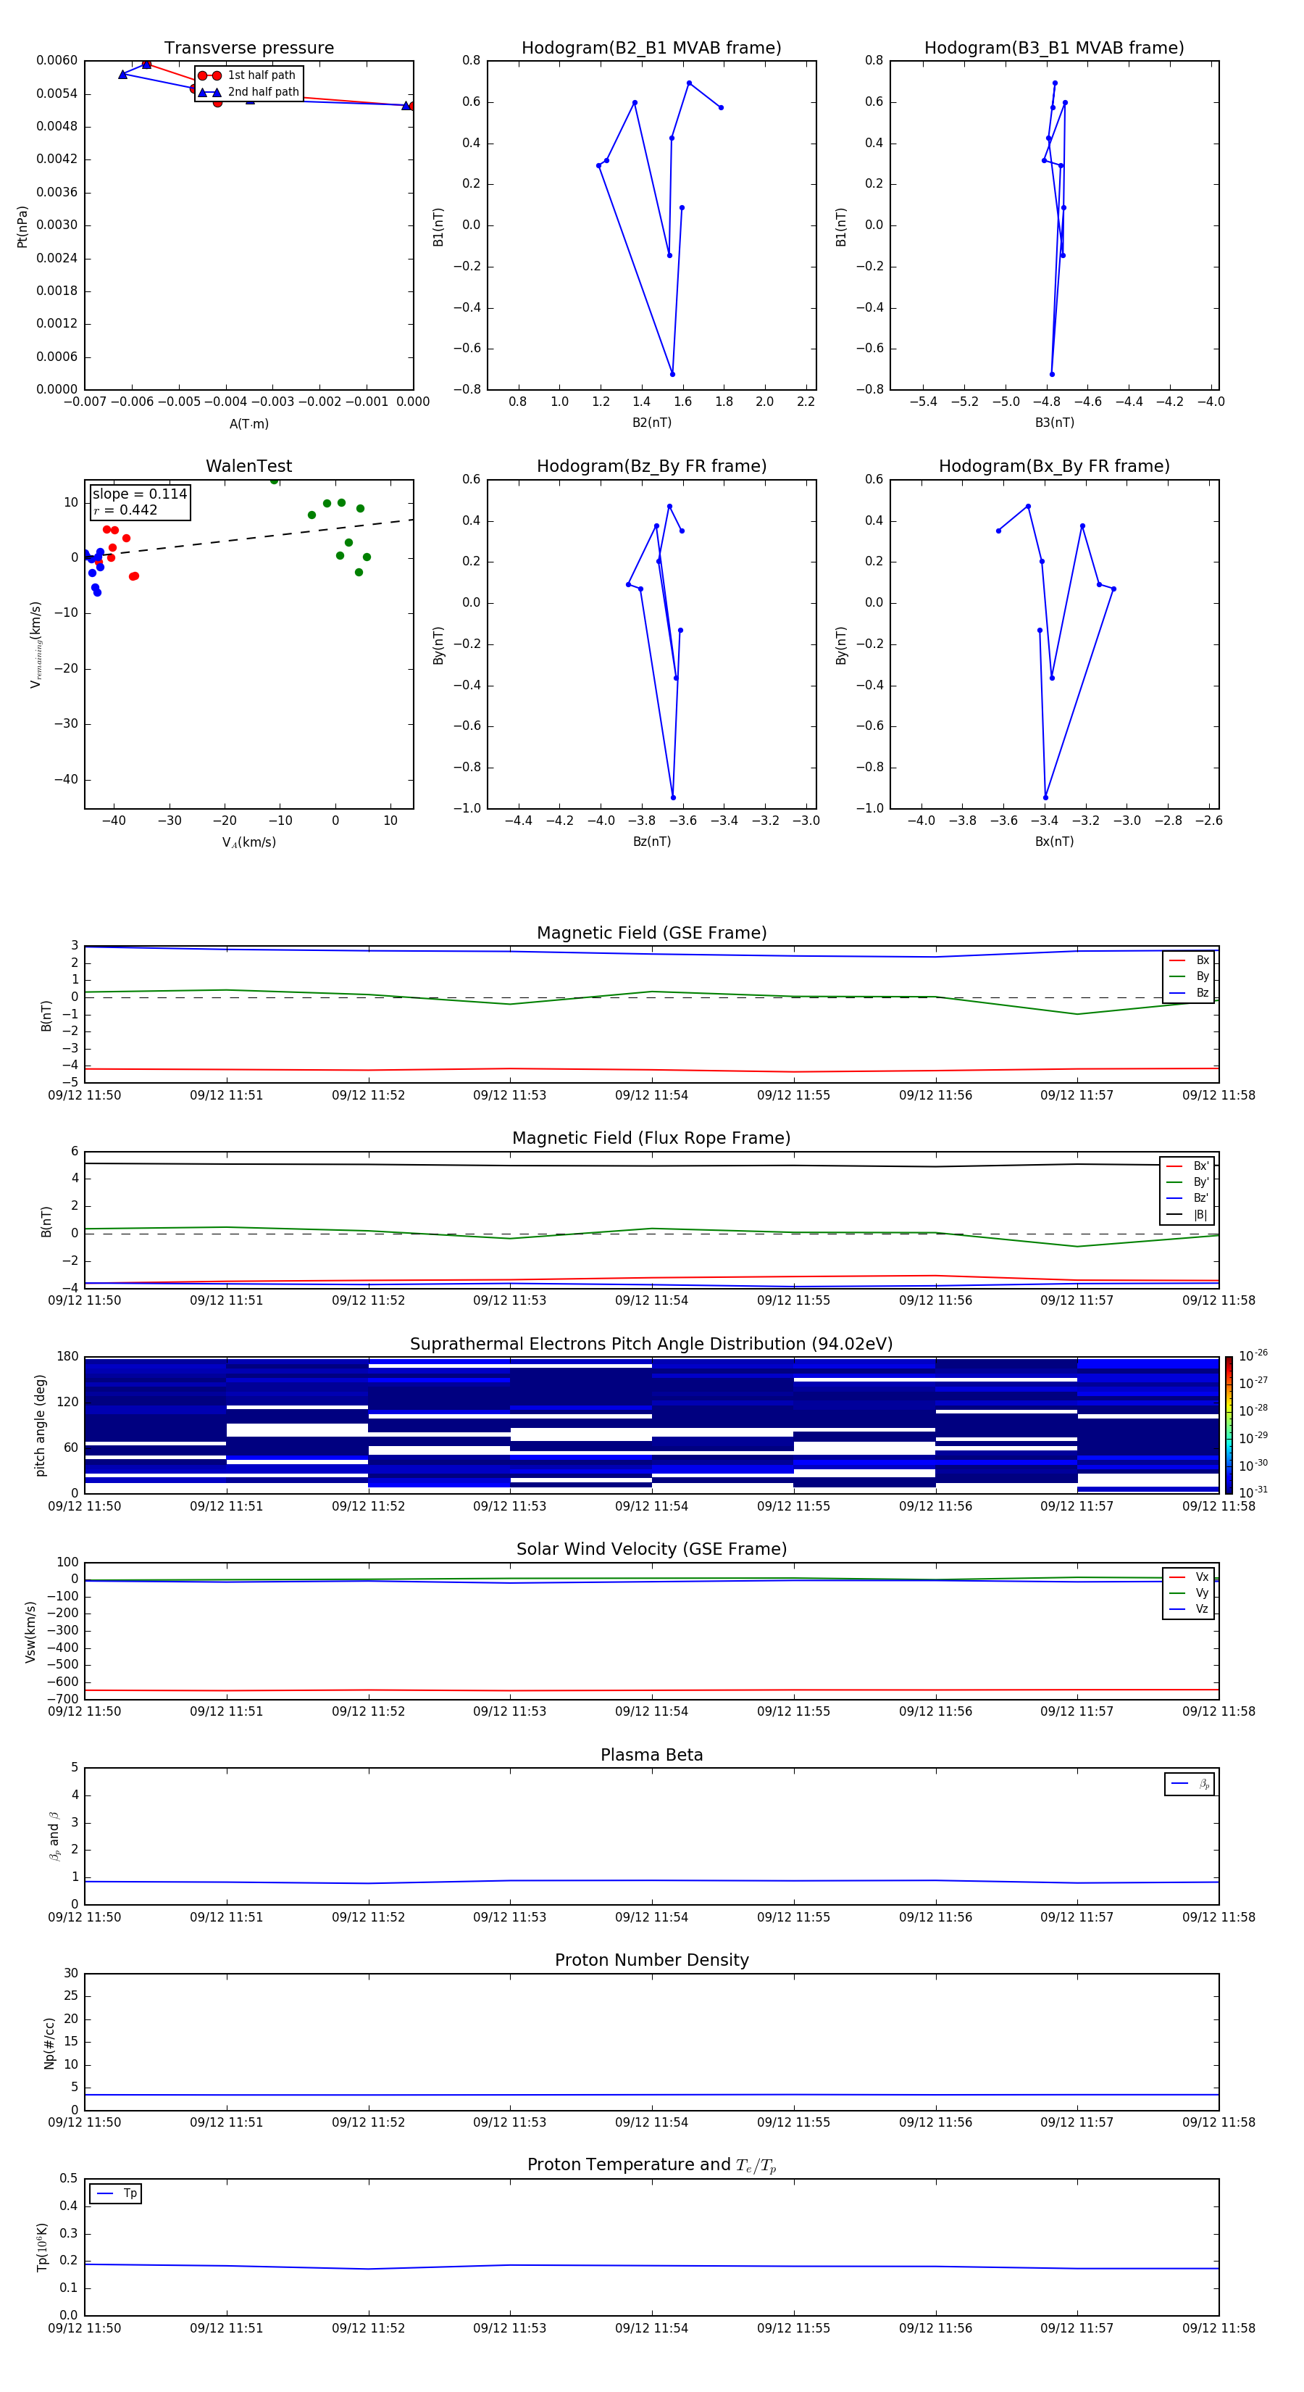
Task: Select 'Tp' entry in temperature legend
Action: pyautogui.click(x=116, y=2193)
